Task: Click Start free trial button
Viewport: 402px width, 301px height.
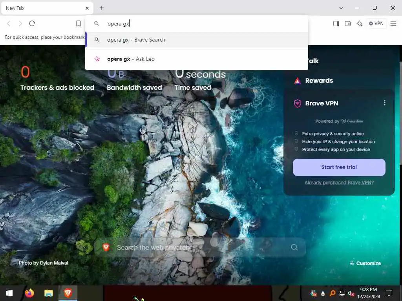Action: click(339, 167)
